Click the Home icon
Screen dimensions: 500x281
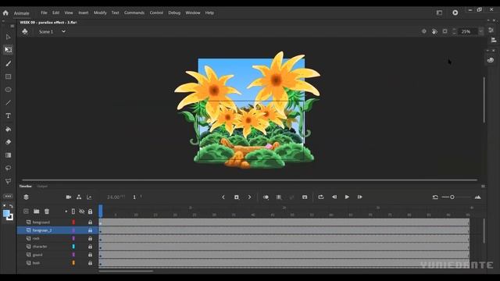[x=5, y=12]
